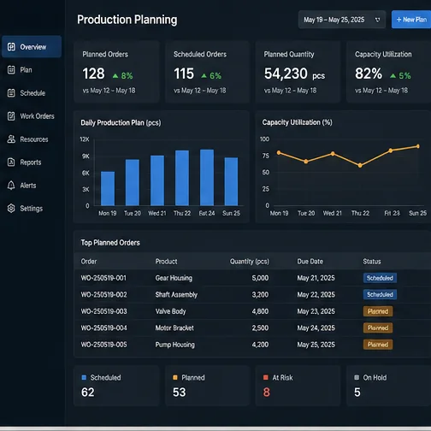Click the Sun 25 bar in the daily plan chart
The image size is (431, 431).
[231, 181]
